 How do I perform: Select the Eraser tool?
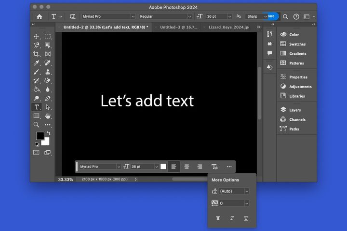48,81
